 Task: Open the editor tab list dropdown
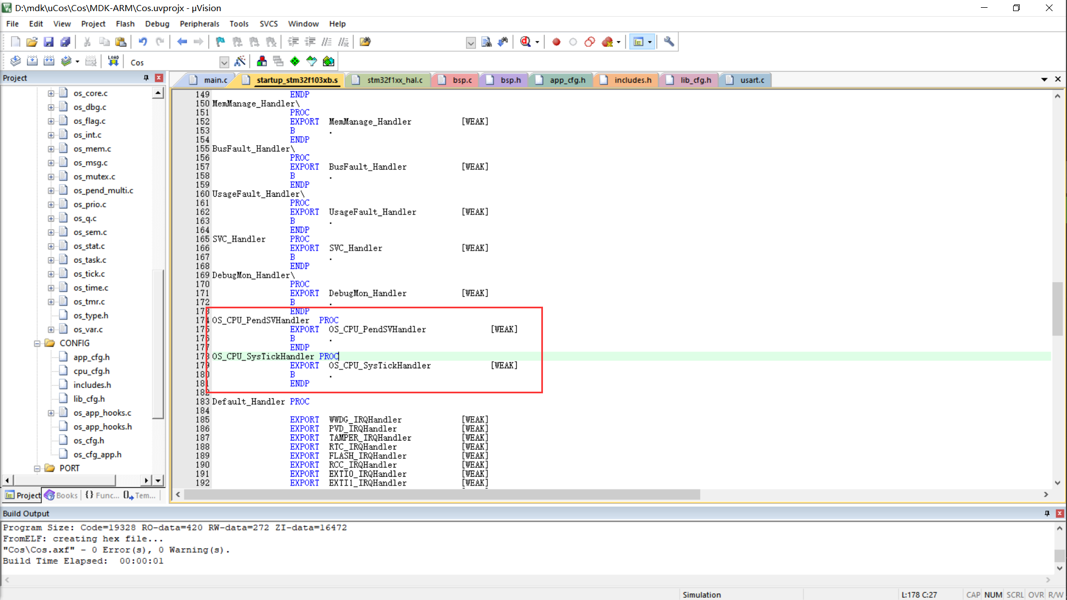[x=1044, y=79]
